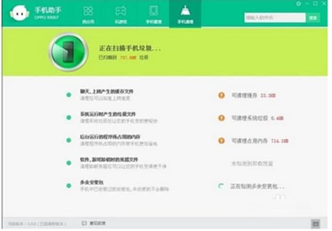Click the 正在检测多余安装包 status text
The image size is (332, 231).
click(257, 186)
